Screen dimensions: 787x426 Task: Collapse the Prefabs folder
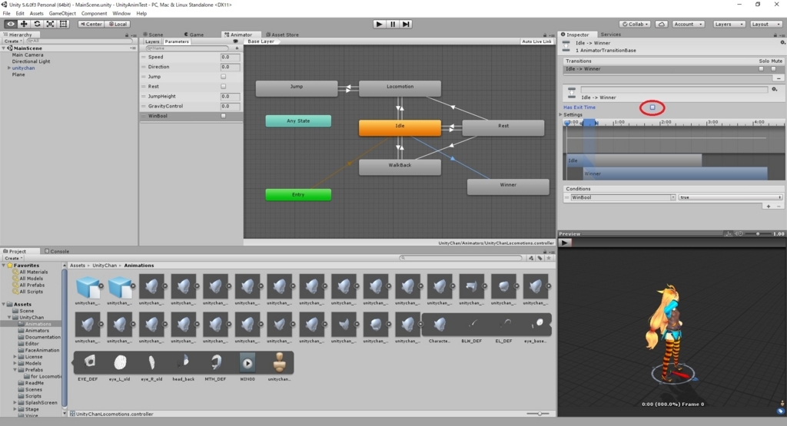pos(15,370)
